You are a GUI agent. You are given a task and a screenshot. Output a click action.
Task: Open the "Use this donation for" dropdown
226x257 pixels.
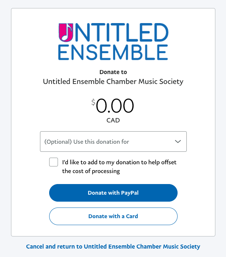[113, 142]
